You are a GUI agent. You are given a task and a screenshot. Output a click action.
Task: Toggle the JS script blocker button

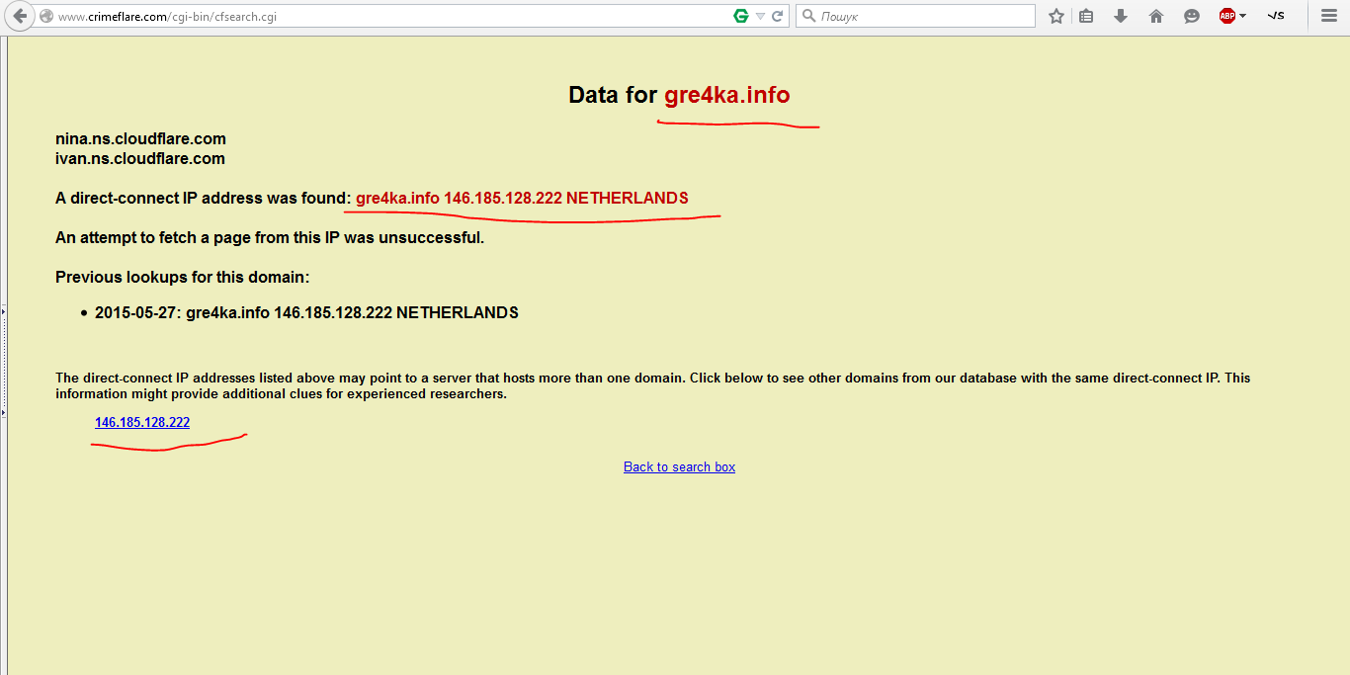click(1276, 16)
